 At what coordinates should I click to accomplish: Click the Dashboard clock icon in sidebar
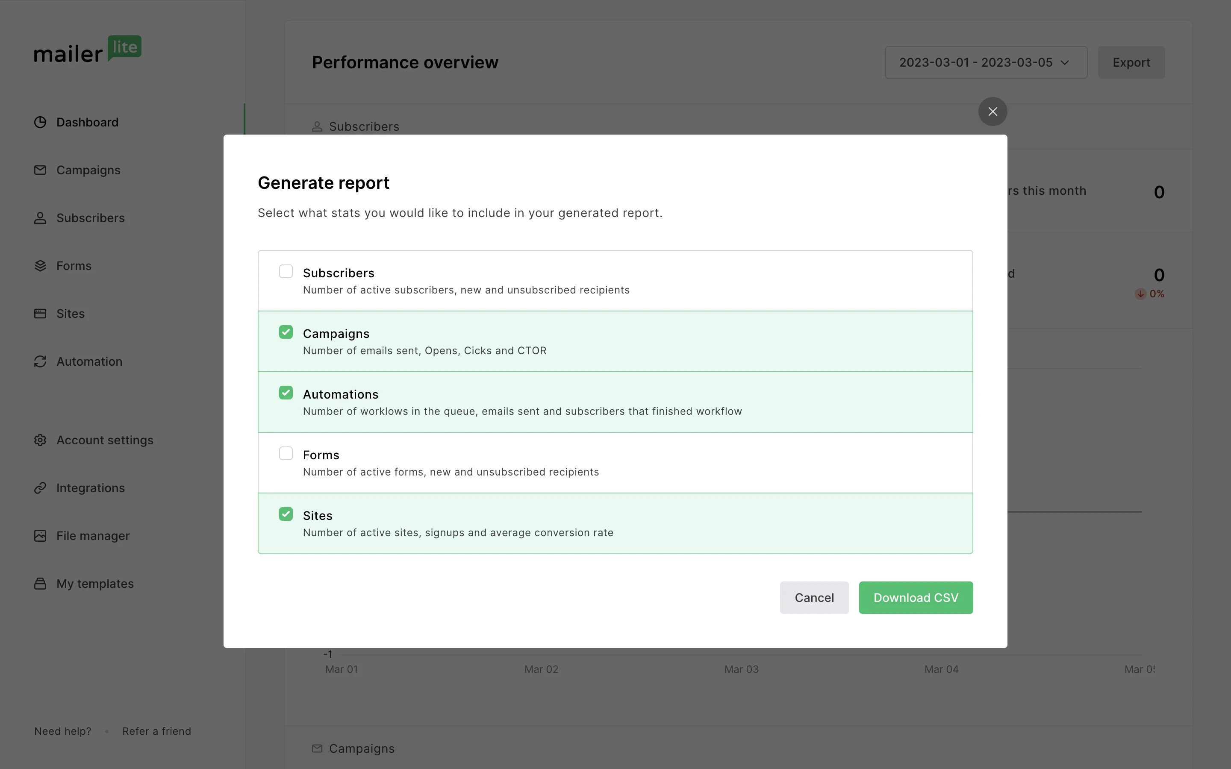(x=40, y=122)
